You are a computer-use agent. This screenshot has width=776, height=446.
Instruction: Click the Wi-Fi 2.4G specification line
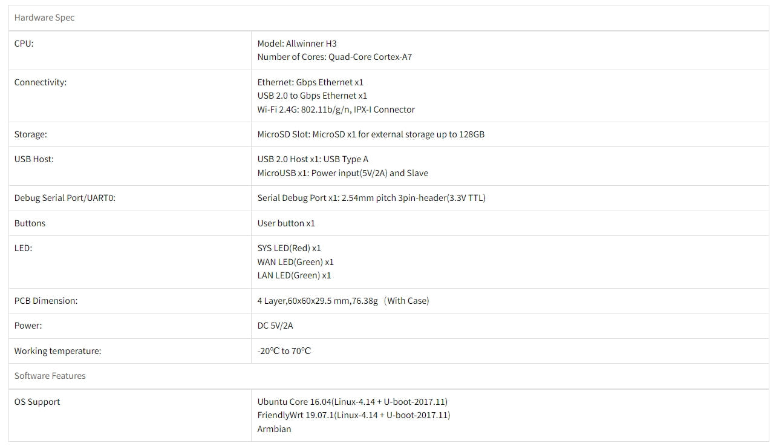pos(336,110)
